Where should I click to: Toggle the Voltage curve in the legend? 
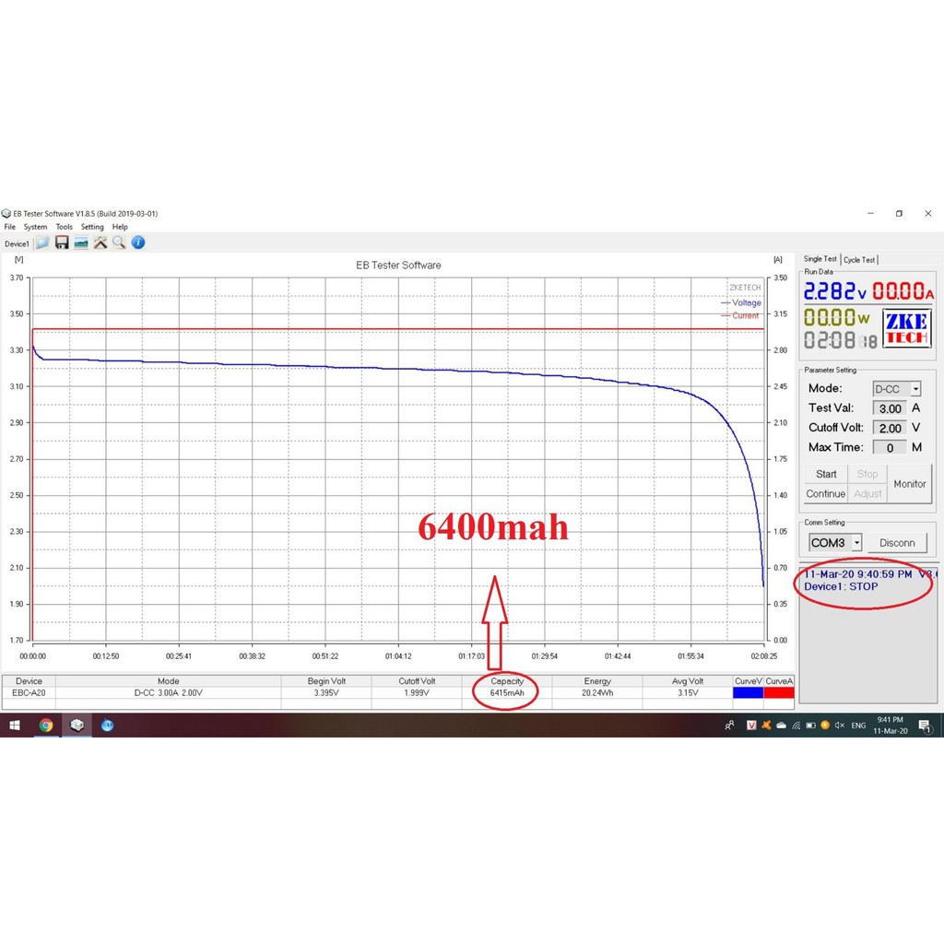point(743,302)
